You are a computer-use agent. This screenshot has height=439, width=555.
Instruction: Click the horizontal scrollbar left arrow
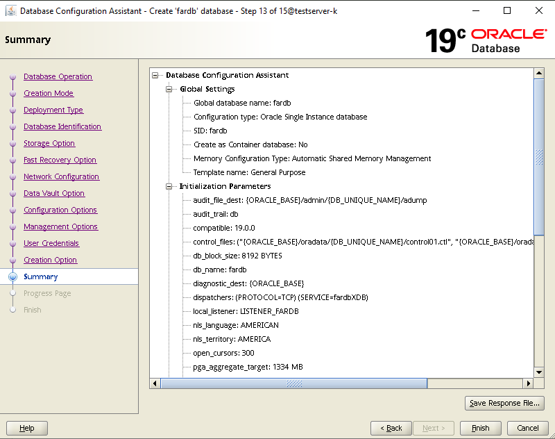(x=155, y=383)
